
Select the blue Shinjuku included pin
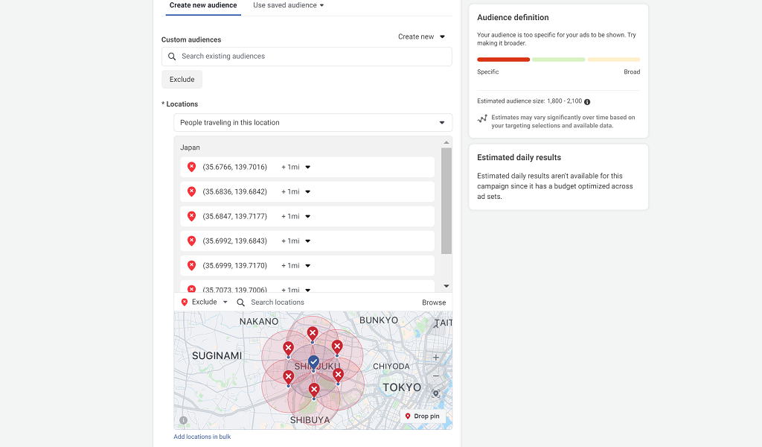[313, 362]
